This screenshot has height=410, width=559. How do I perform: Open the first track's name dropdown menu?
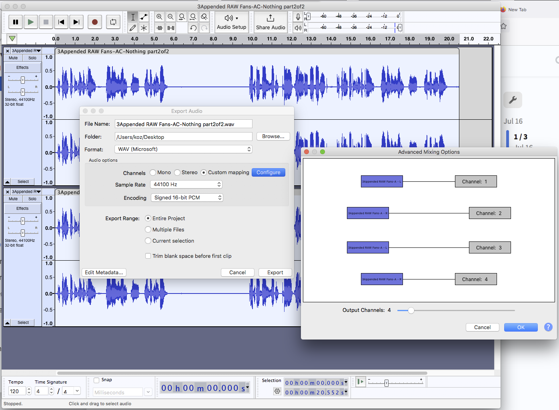(x=26, y=51)
